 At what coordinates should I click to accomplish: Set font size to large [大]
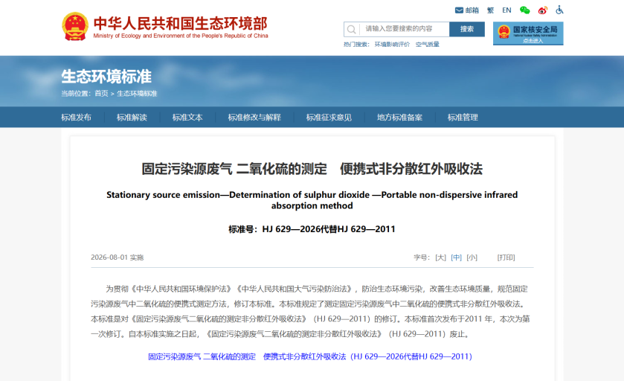click(x=440, y=257)
